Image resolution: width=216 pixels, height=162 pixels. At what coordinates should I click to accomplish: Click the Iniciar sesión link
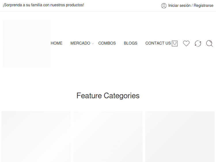click(179, 5)
